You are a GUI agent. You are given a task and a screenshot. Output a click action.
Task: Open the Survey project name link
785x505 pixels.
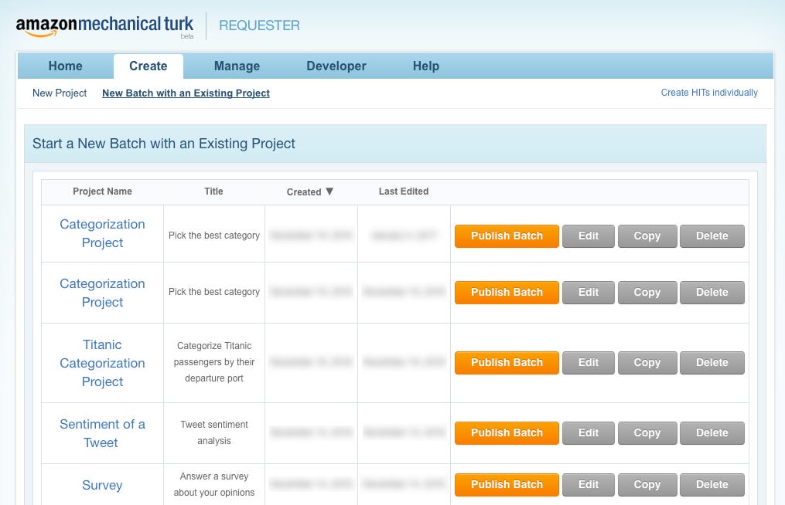click(102, 485)
